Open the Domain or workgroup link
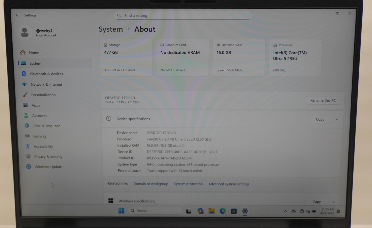Viewport: 372px width, 228px height. coord(151,184)
